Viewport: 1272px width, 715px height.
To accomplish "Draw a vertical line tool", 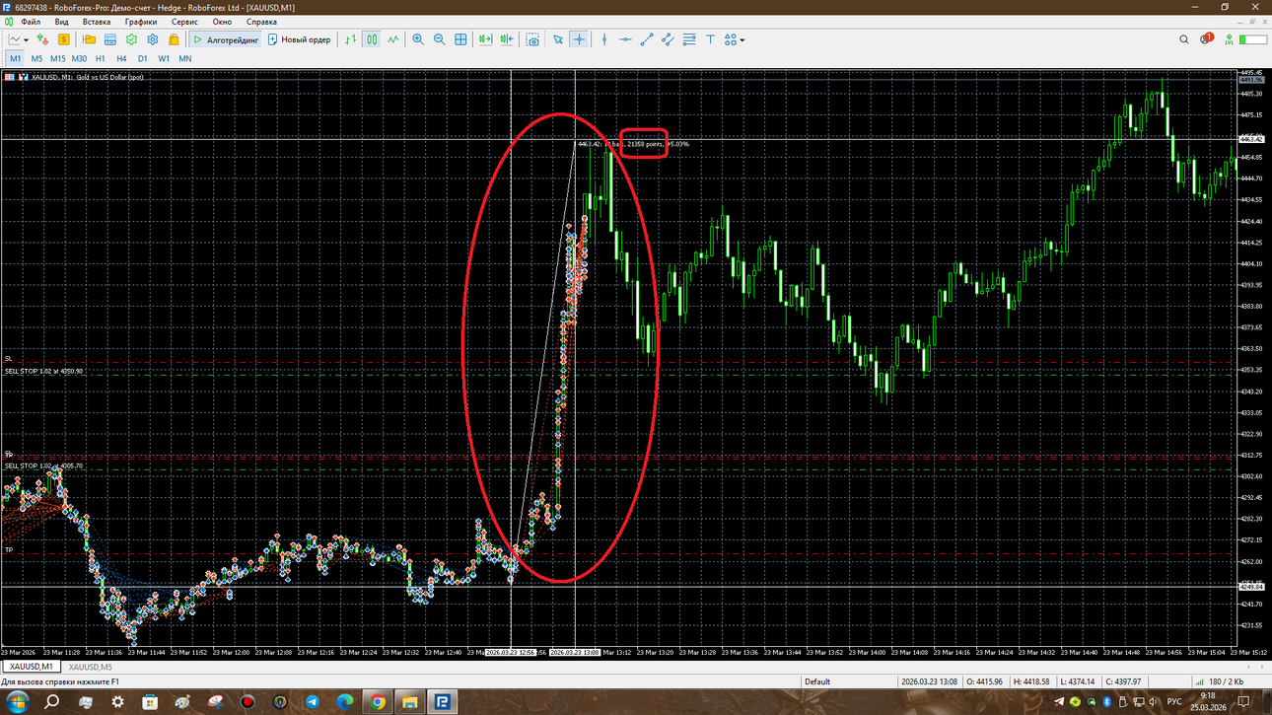I will [x=604, y=39].
